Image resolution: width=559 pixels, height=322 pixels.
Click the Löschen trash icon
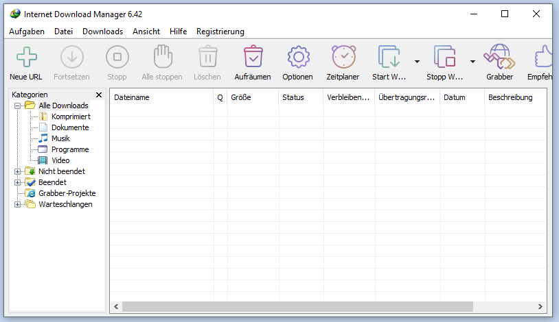coord(208,56)
